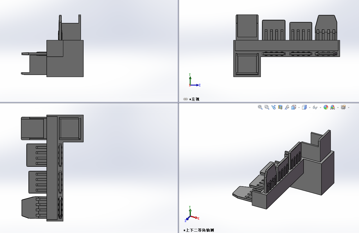359x233 pixels.
Task: Click the Display Style cube icon
Action: (x=304, y=107)
